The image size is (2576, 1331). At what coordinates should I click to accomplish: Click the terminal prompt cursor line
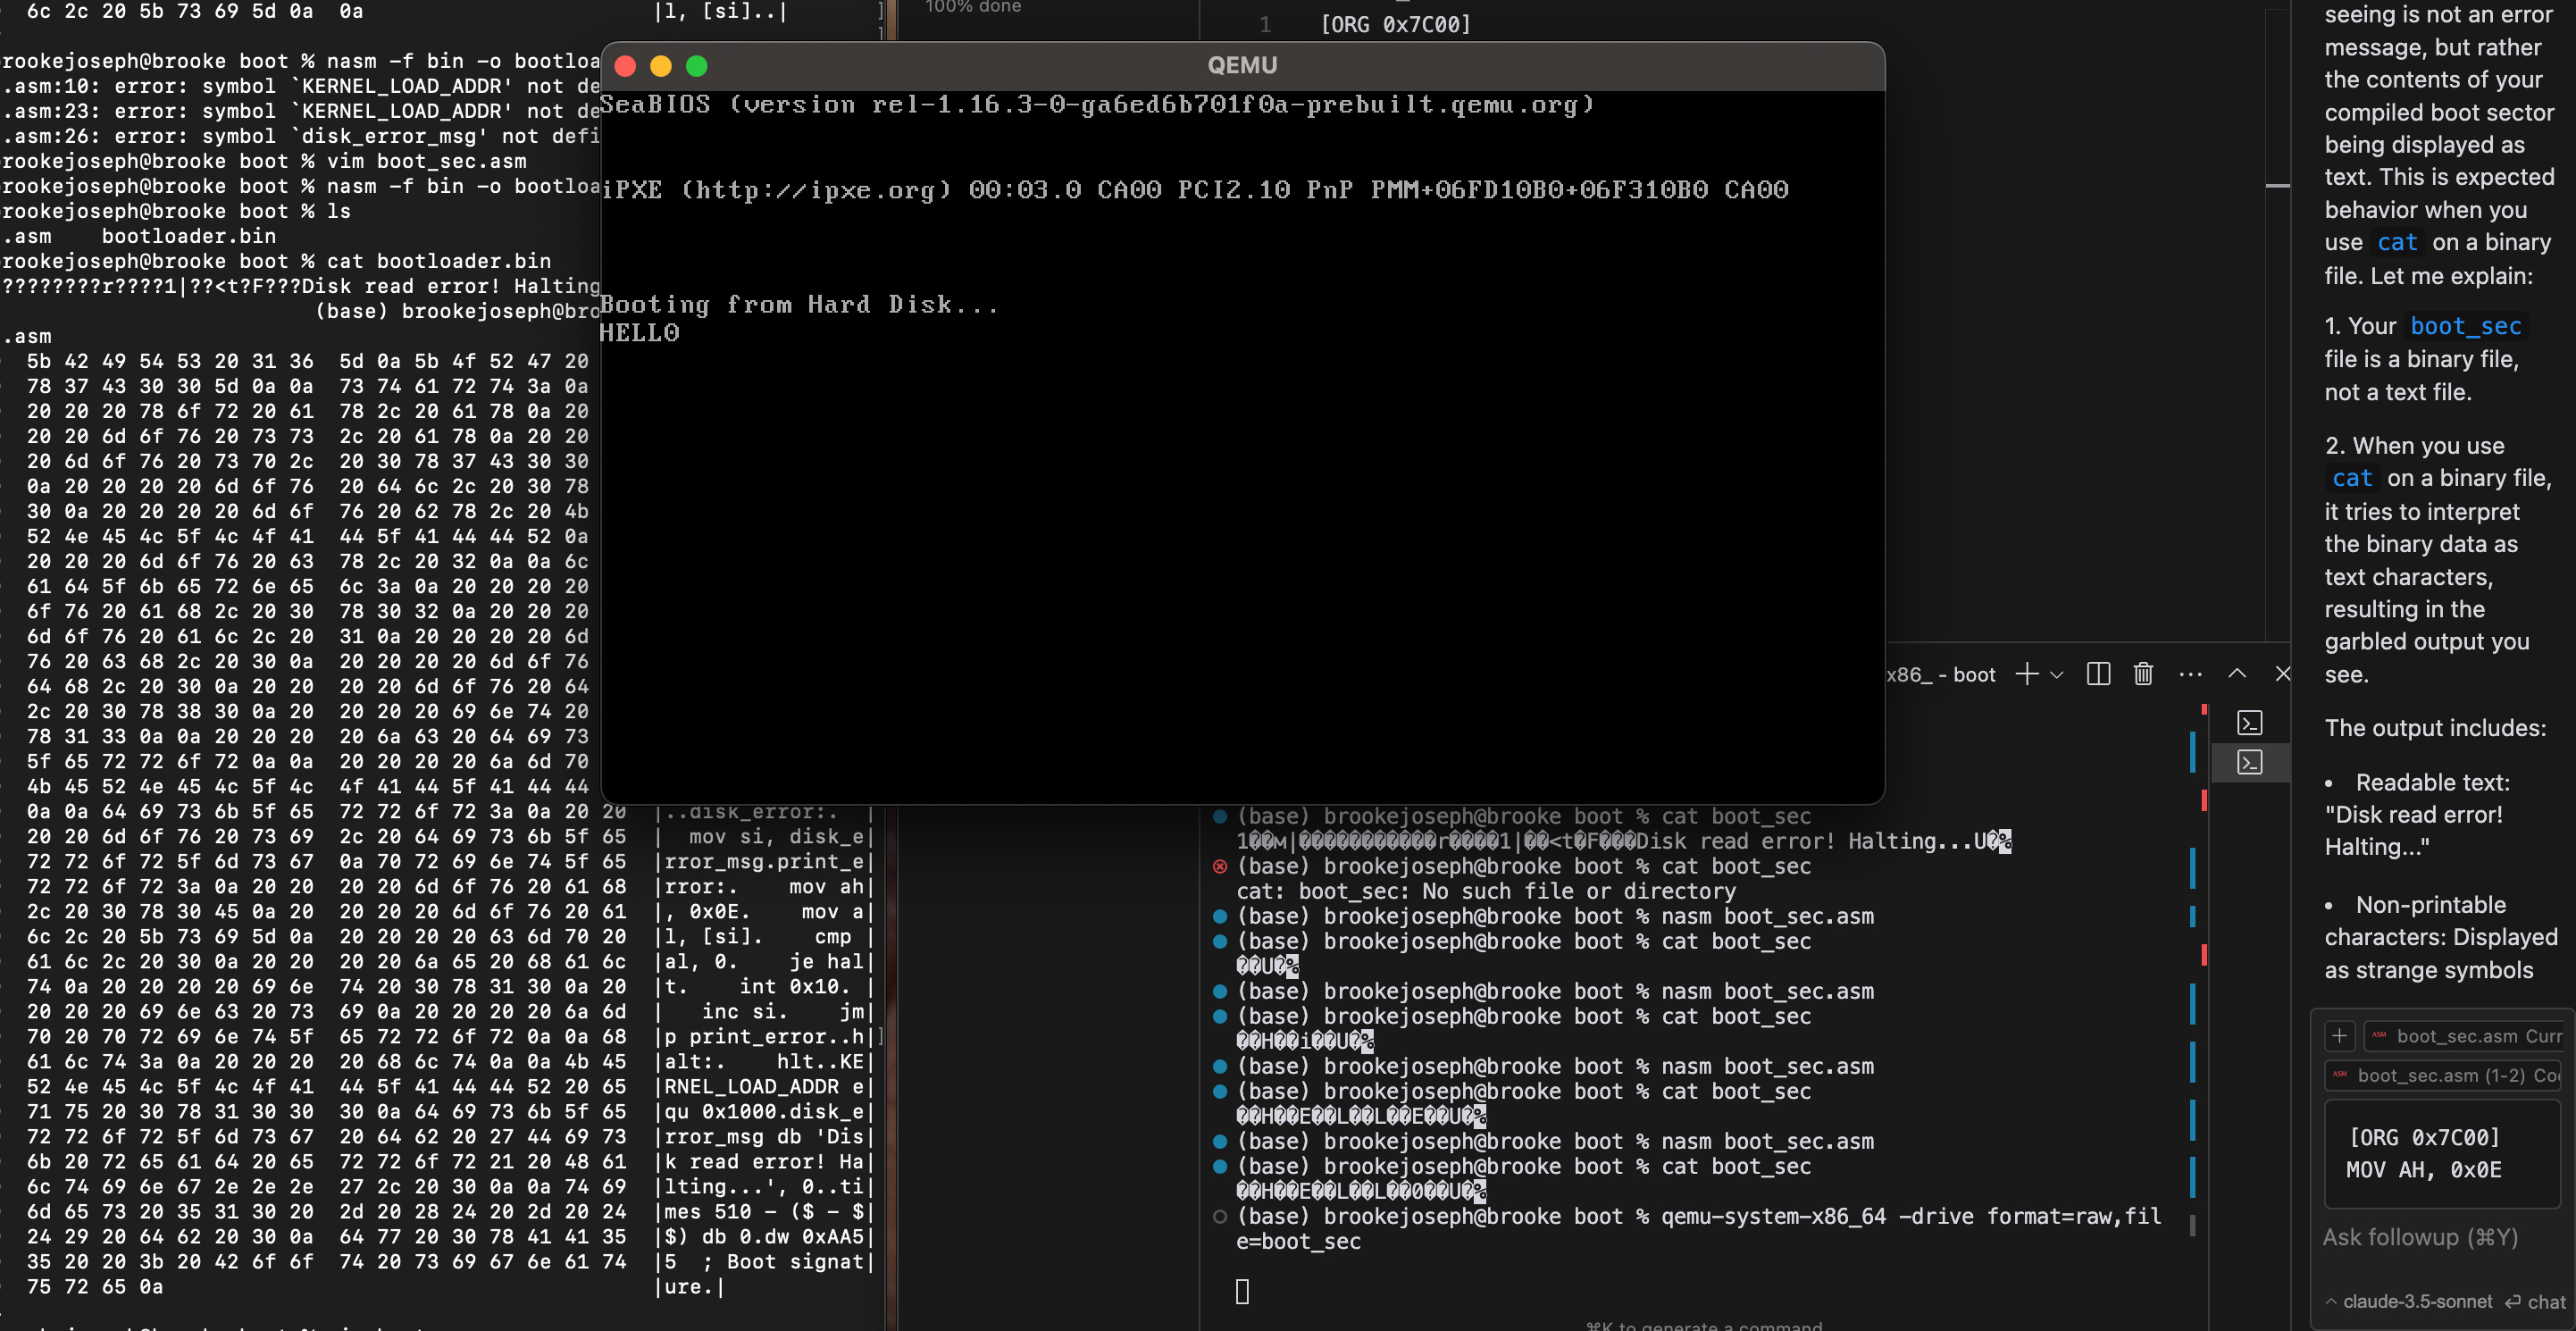click(1242, 1291)
